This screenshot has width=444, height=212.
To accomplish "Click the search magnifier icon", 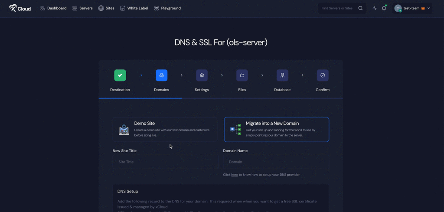I will tap(360, 8).
